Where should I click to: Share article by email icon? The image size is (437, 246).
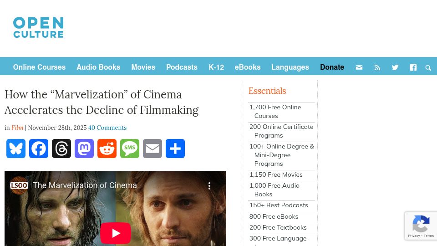point(152,149)
